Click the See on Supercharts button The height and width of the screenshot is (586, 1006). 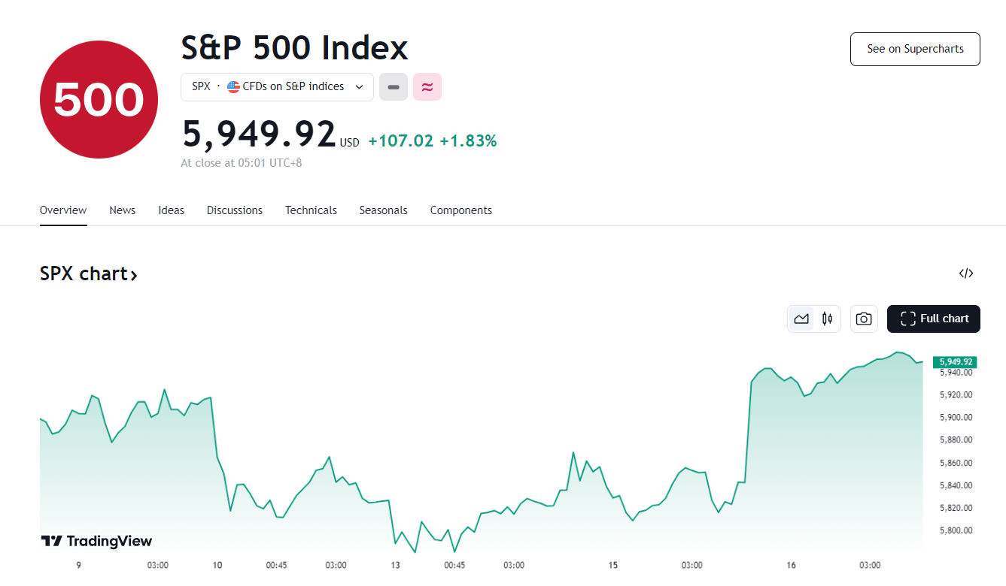tap(915, 49)
